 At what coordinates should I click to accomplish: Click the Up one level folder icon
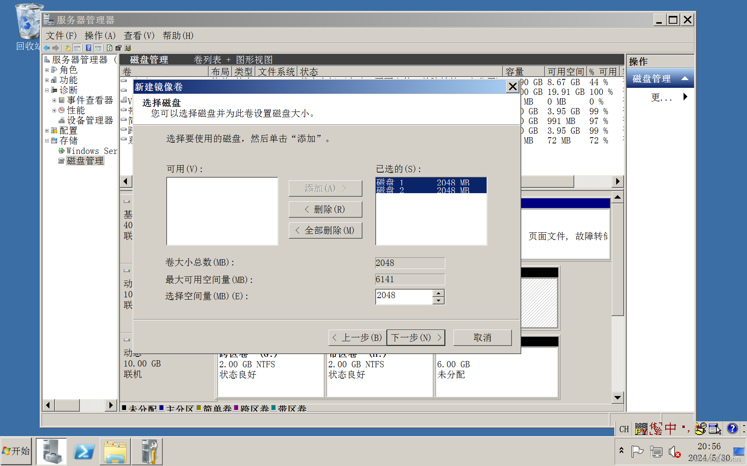pyautogui.click(x=68, y=48)
